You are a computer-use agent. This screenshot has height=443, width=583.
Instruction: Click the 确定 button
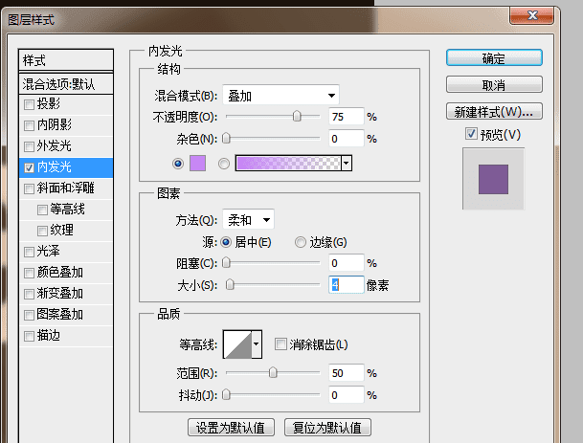[x=494, y=58]
